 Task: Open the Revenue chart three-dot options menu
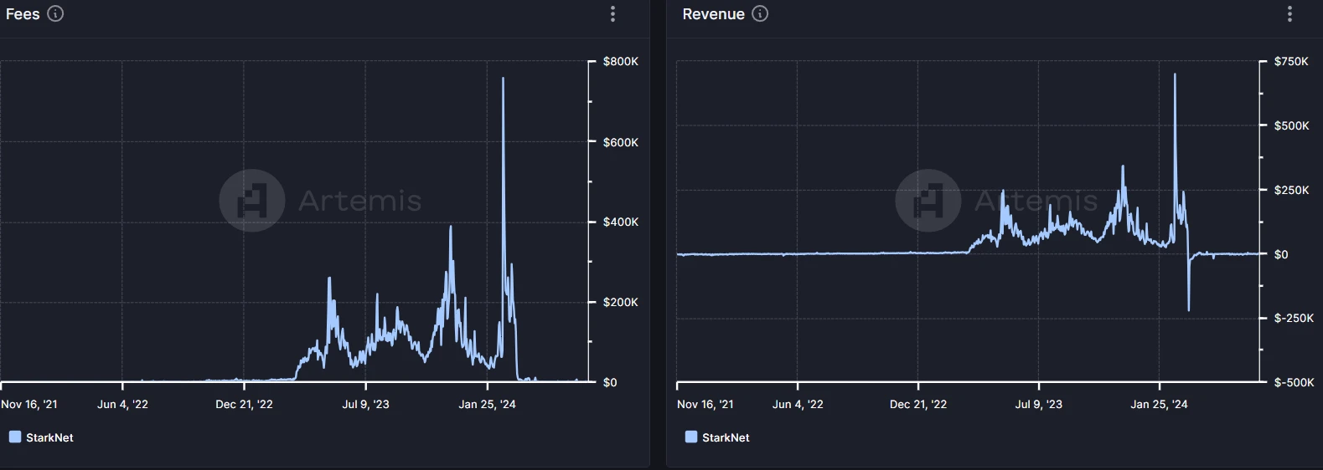[x=1289, y=14]
